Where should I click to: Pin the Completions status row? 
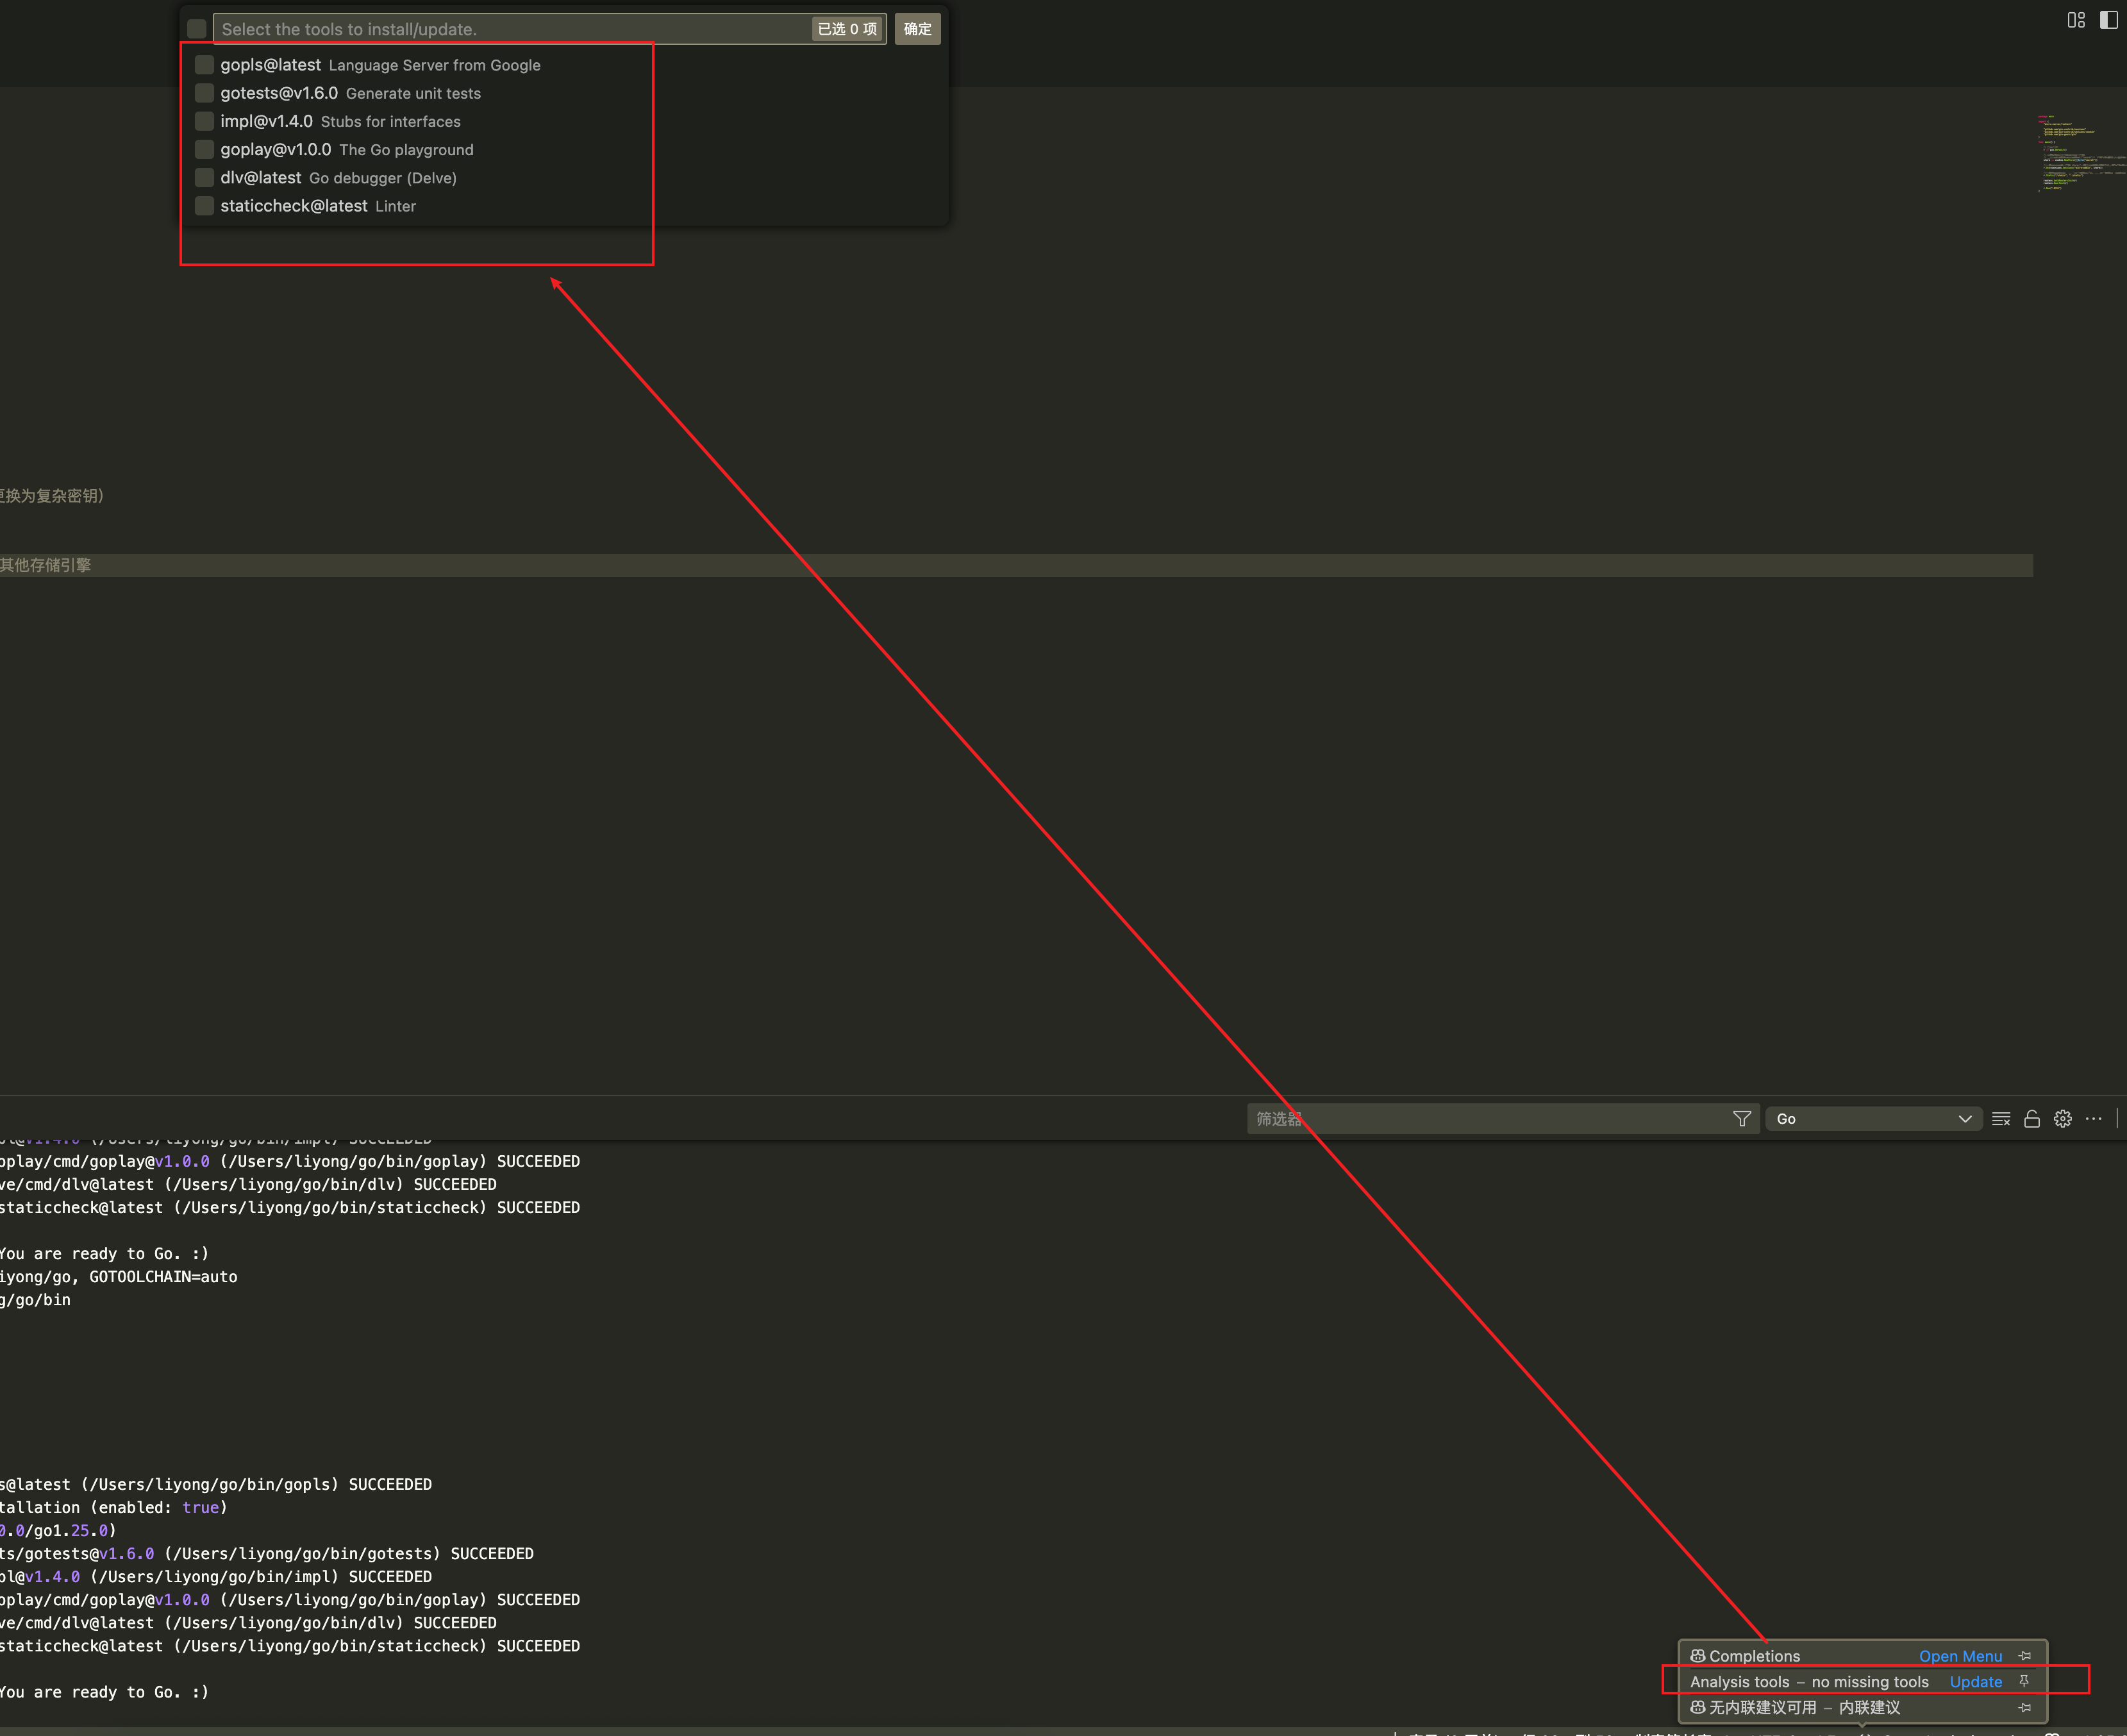(x=2024, y=1656)
